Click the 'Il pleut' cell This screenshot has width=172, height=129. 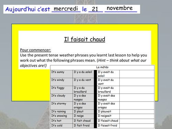[83, 111]
